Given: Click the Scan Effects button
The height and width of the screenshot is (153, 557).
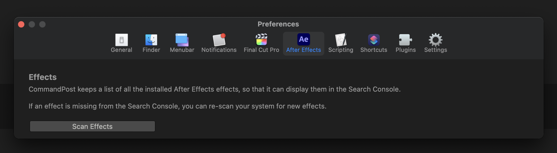Looking at the screenshot, I should point(92,126).
